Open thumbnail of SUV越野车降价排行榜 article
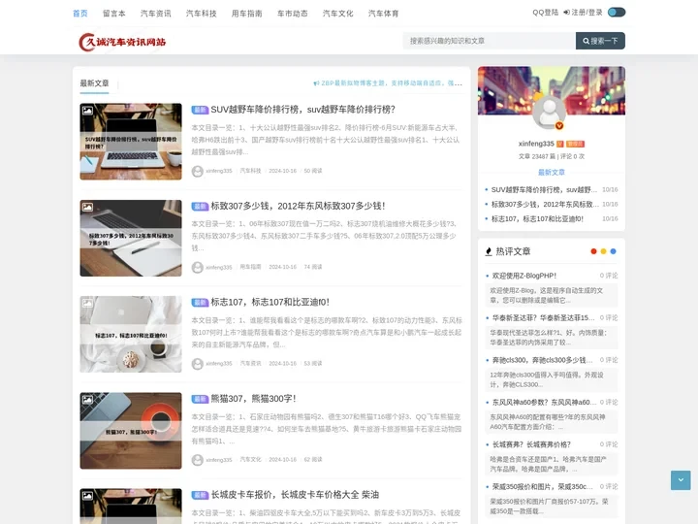Viewport: 698px width, 524px height. tap(131, 142)
